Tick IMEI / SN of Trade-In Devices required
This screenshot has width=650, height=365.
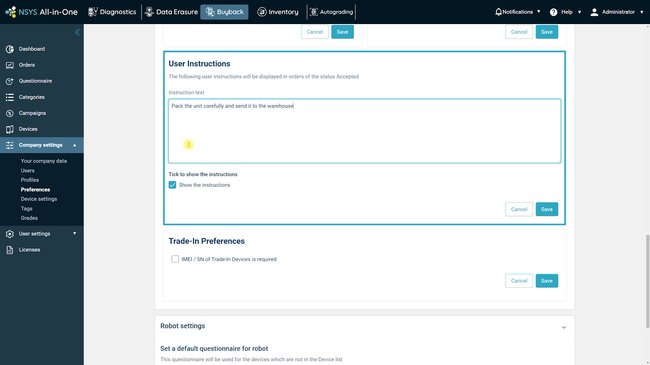[x=175, y=259]
